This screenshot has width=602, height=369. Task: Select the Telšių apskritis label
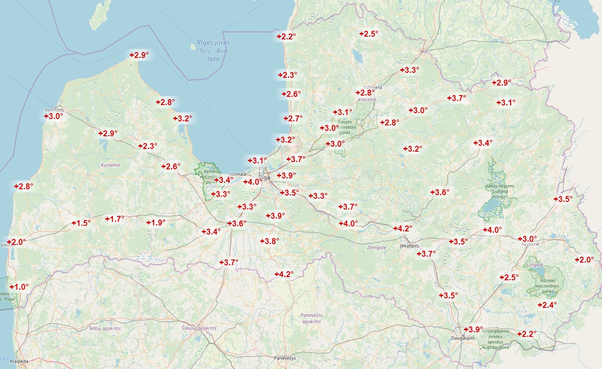click(x=105, y=328)
